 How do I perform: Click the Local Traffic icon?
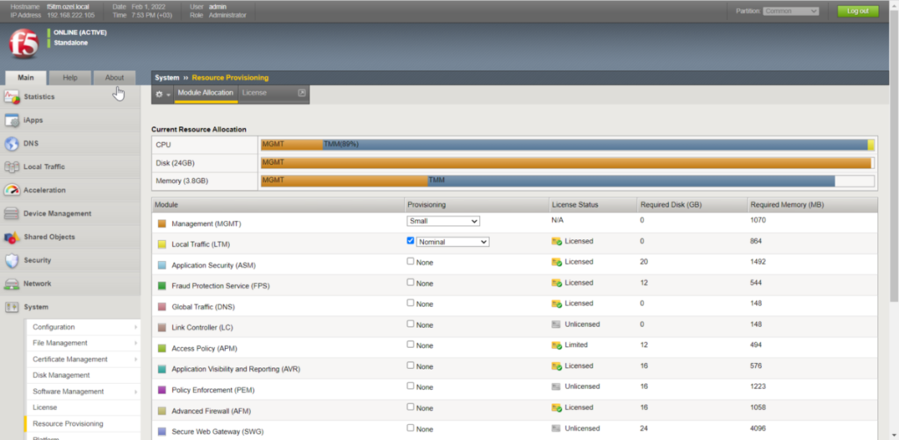tap(12, 167)
